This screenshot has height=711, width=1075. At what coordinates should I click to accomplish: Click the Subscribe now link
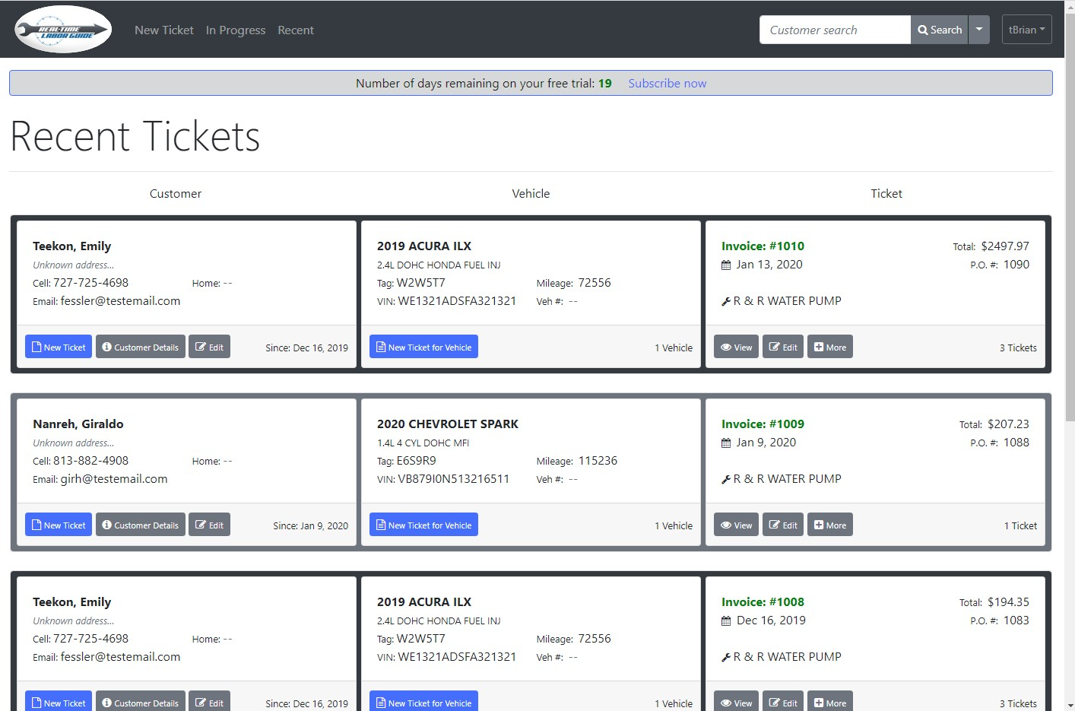(x=667, y=83)
